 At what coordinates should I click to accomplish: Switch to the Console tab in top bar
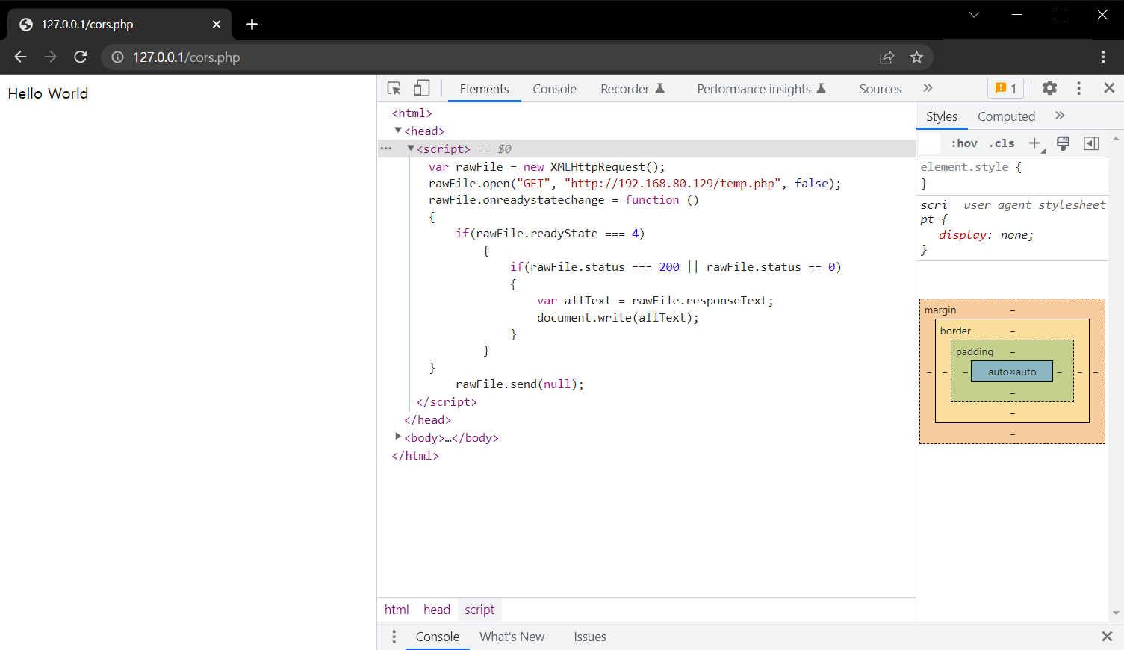pyautogui.click(x=554, y=89)
